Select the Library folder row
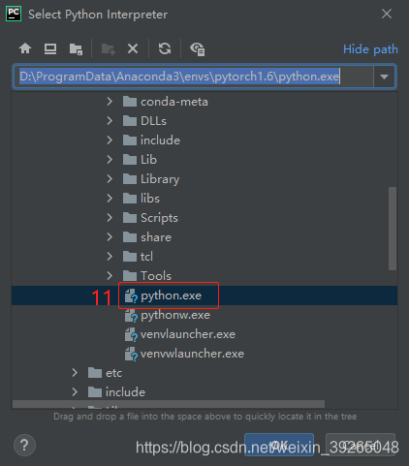The width and height of the screenshot is (409, 466). click(204, 179)
